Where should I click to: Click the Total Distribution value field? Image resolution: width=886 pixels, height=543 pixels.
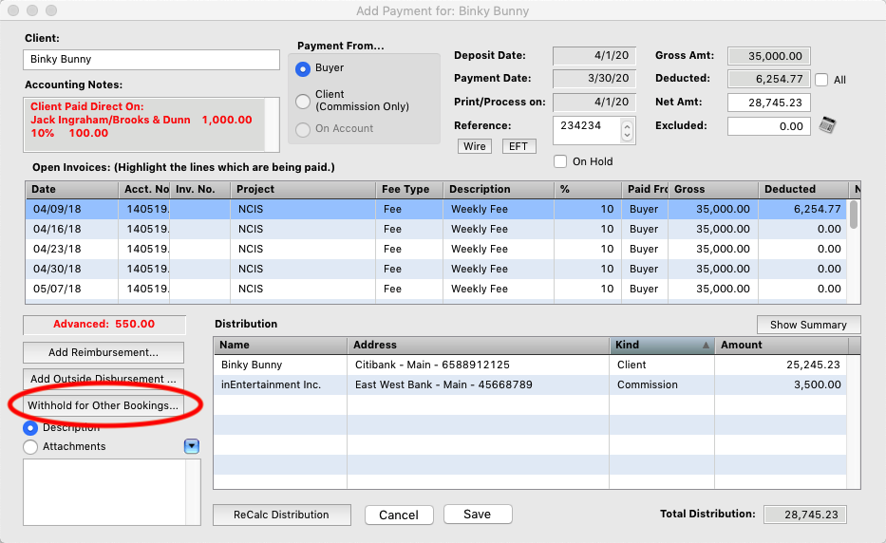[x=805, y=515]
